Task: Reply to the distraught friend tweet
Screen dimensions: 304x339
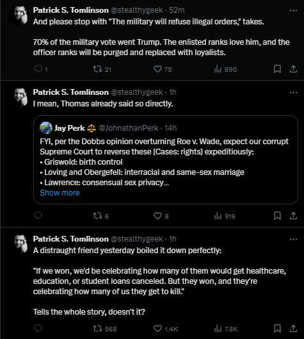Action: coord(38,328)
